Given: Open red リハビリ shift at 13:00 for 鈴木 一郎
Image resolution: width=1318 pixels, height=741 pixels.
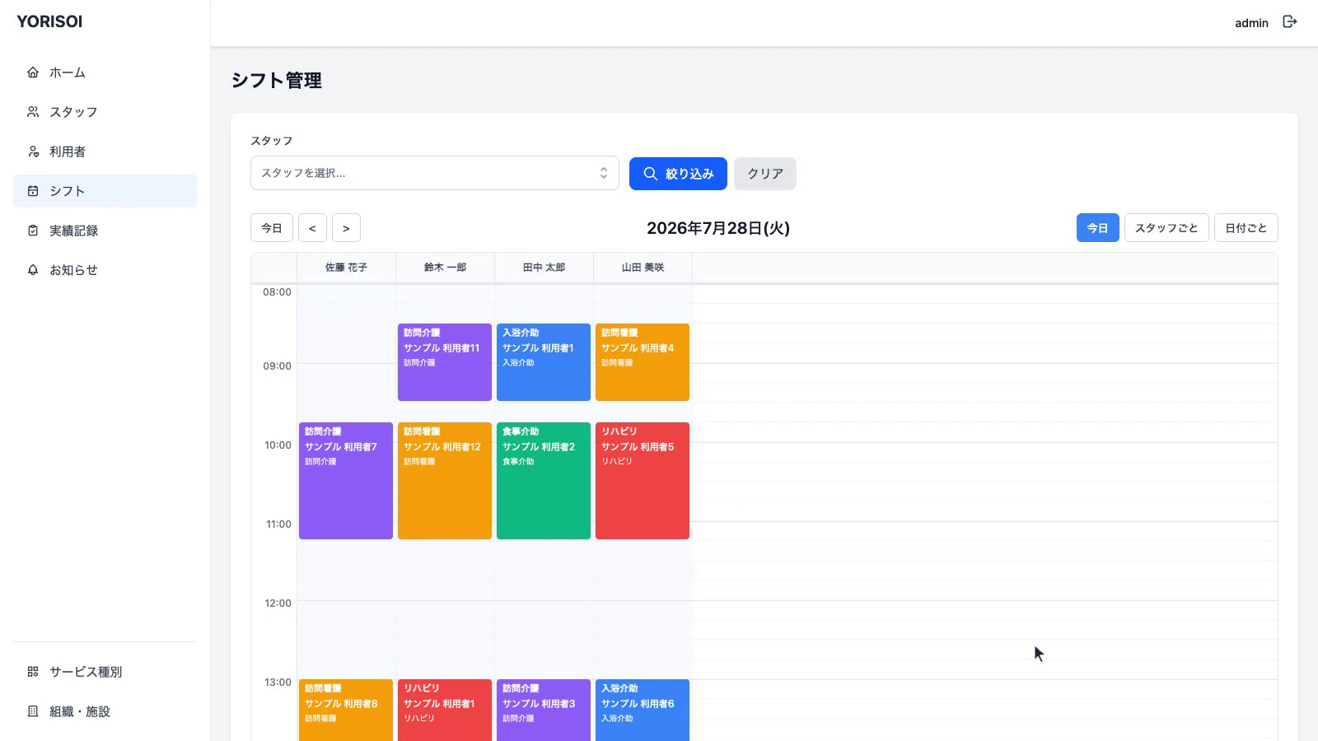Looking at the screenshot, I should pos(445,710).
